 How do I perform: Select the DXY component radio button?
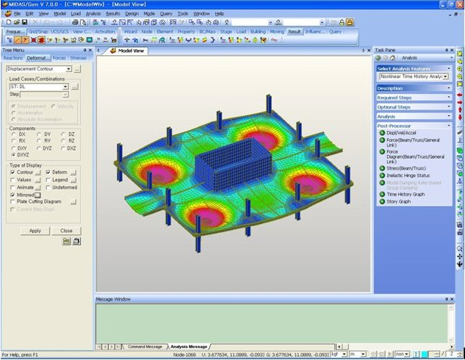13,148
